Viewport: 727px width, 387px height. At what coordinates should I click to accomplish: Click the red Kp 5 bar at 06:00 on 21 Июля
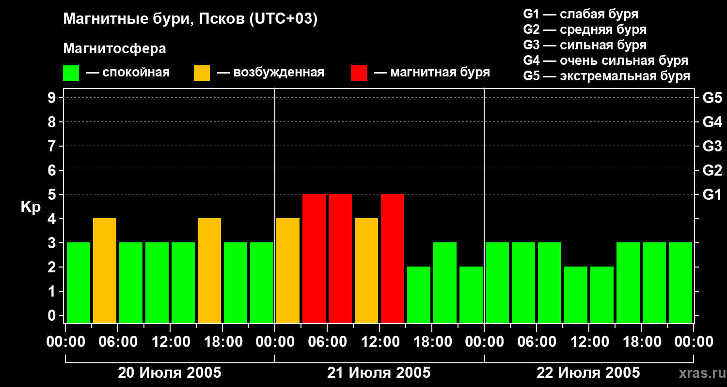(x=340, y=258)
